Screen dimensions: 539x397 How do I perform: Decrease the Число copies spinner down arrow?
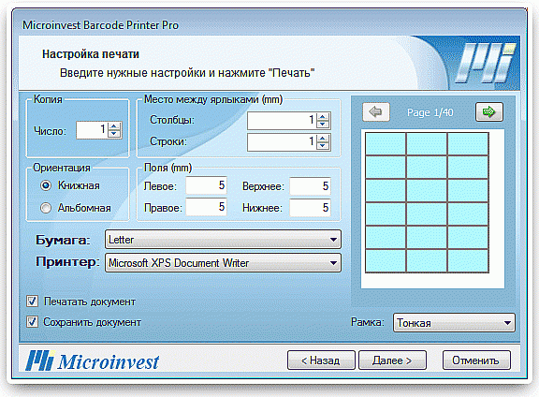tap(114, 134)
